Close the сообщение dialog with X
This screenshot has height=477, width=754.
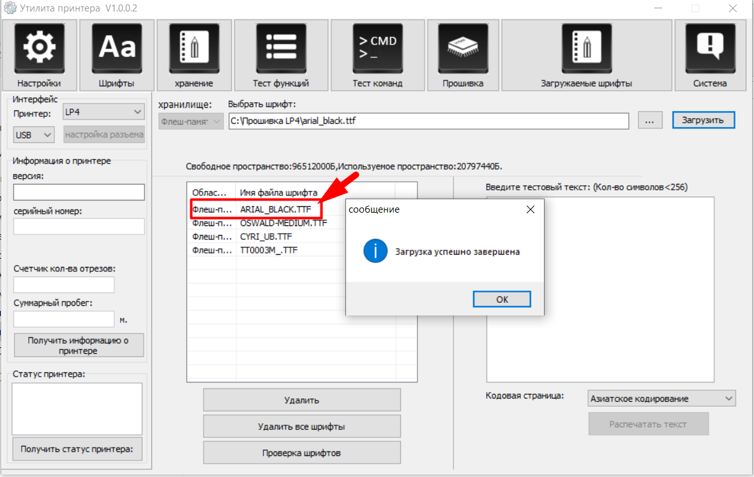pos(530,209)
